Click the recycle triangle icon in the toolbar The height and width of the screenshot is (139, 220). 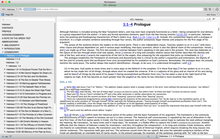point(217,9)
